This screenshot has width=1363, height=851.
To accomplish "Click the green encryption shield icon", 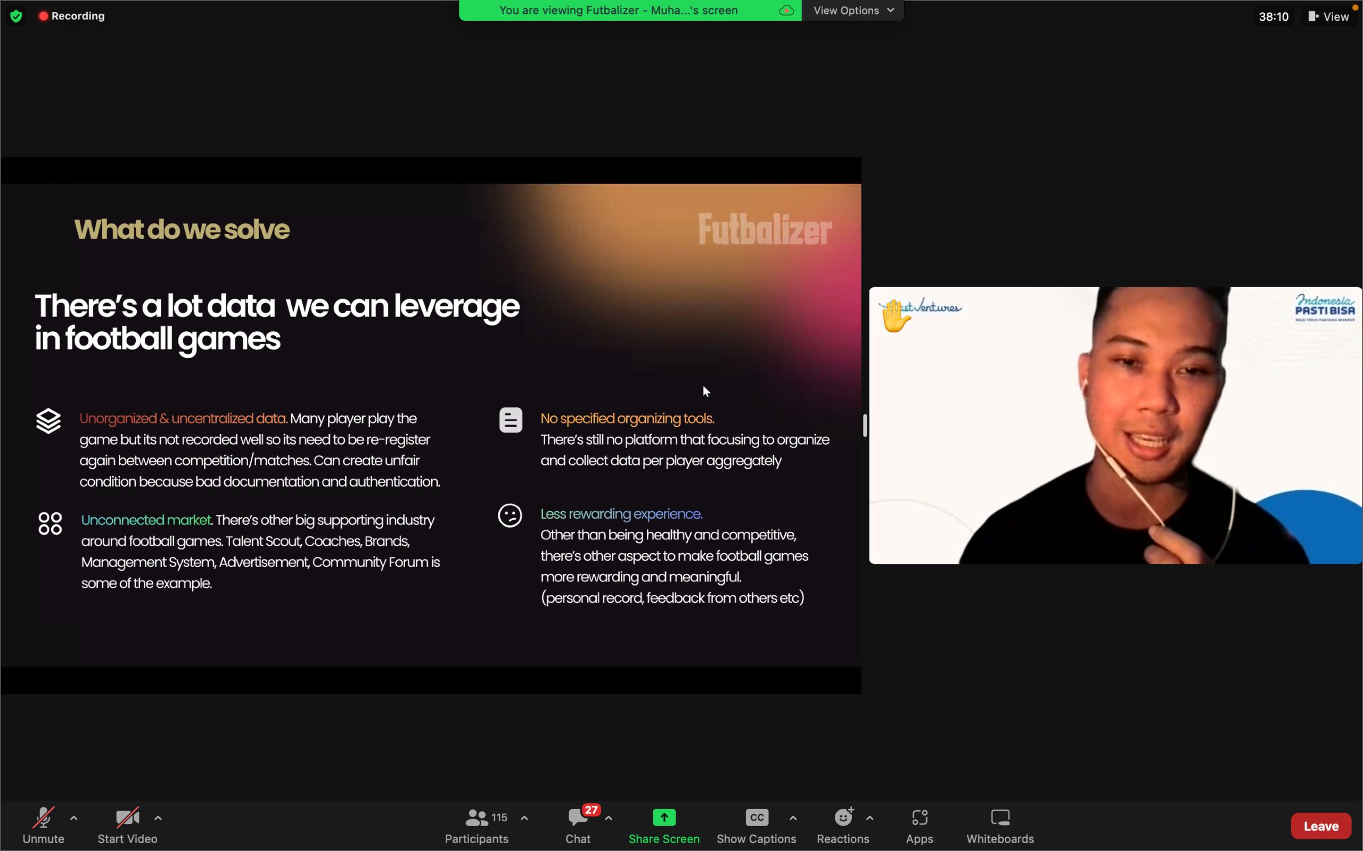I will (17, 16).
